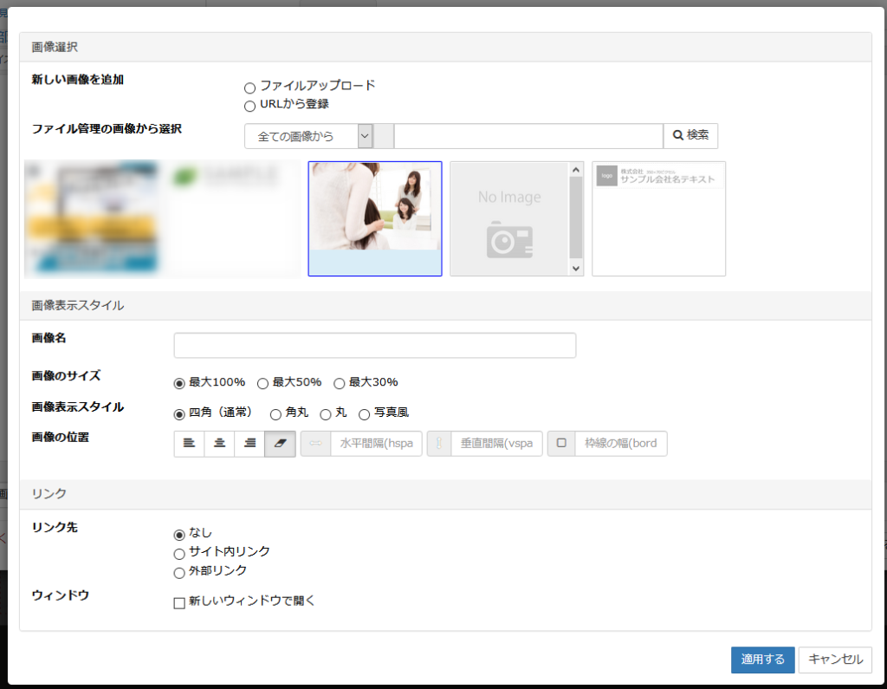Click scroll up arrow in thumbnail list

tap(576, 170)
